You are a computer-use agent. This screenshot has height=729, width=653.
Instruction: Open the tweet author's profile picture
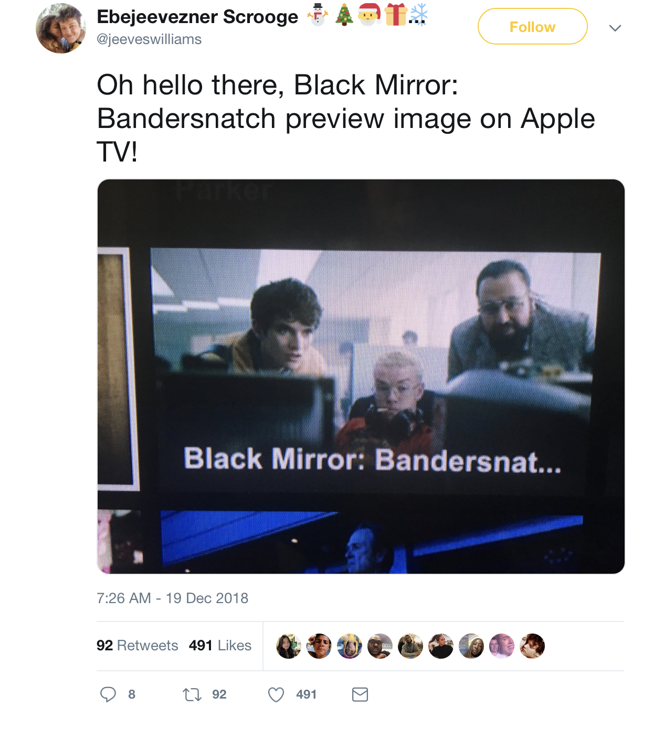click(x=60, y=28)
